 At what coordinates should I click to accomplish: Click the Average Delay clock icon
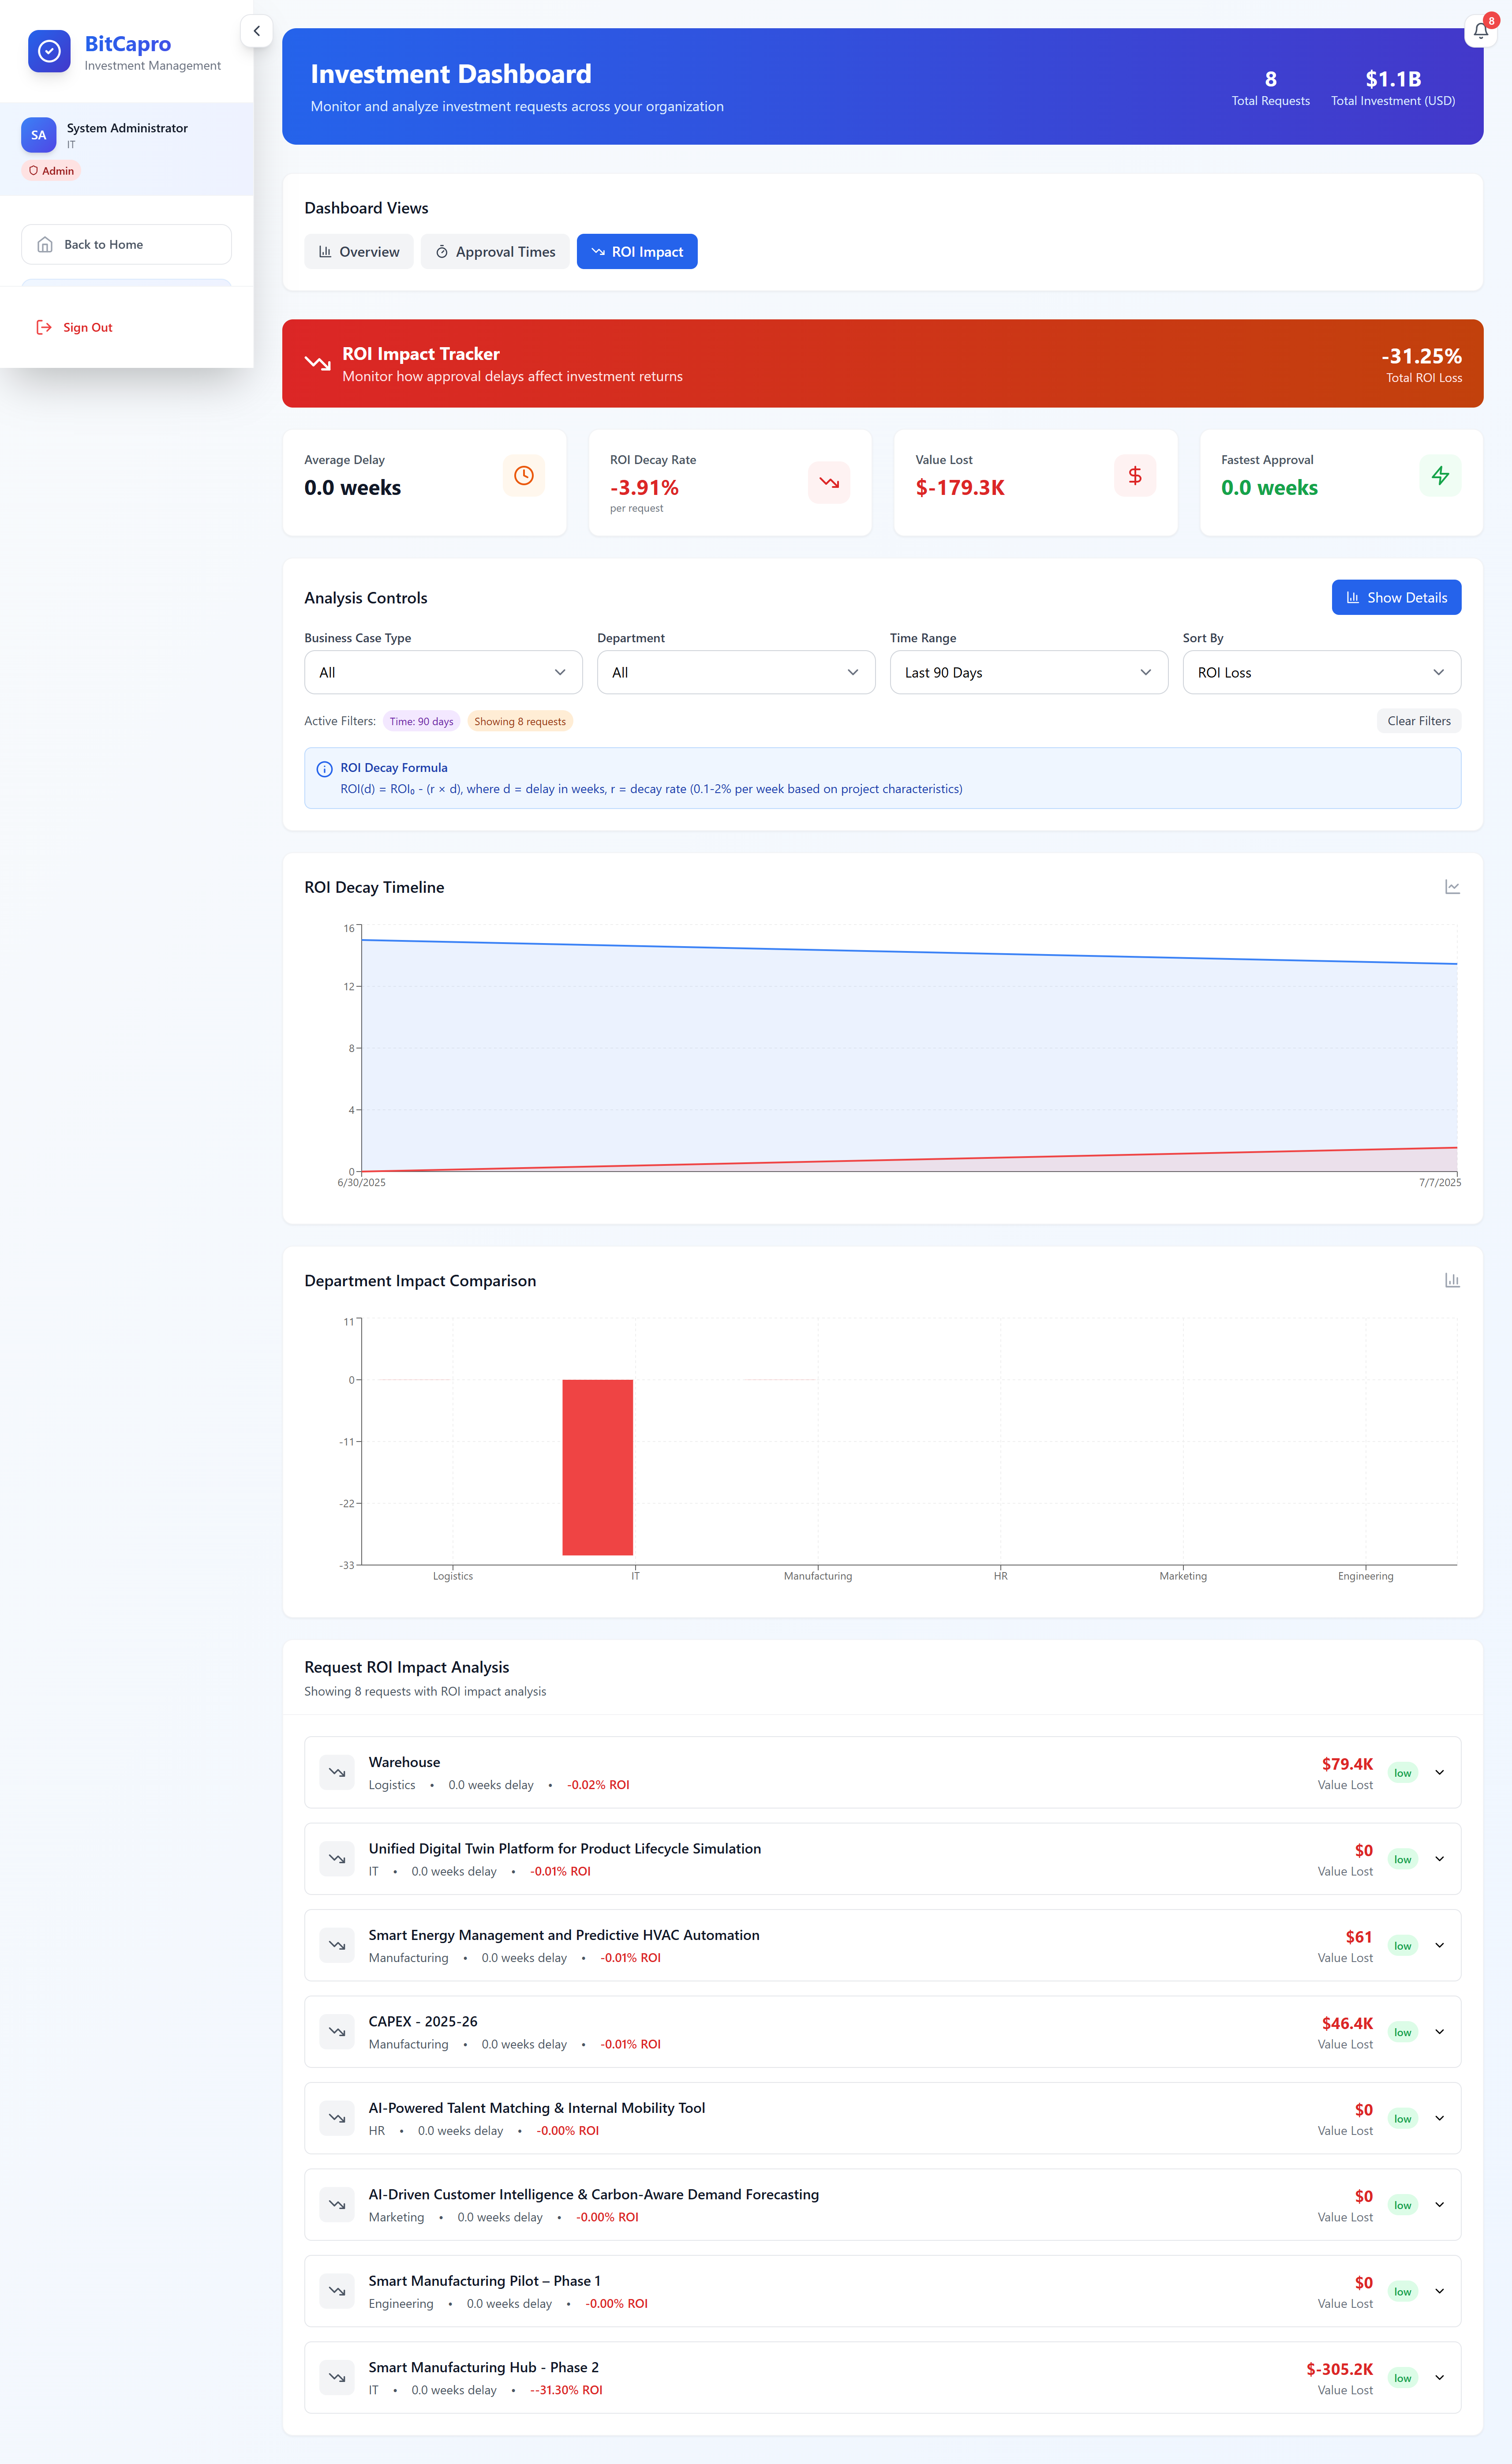tap(523, 476)
